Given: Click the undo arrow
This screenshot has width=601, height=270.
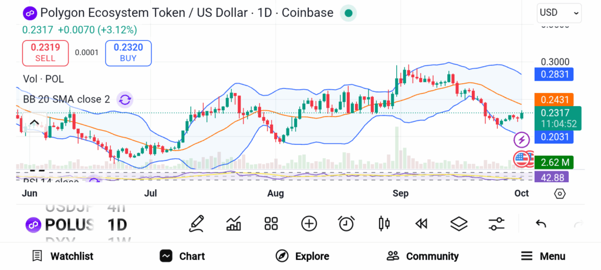Looking at the screenshot, I should [x=541, y=223].
